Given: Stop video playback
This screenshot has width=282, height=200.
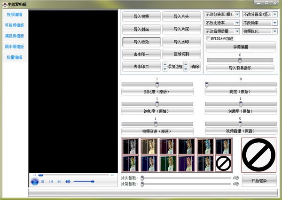Looking at the screenshot, I should click(43, 182).
